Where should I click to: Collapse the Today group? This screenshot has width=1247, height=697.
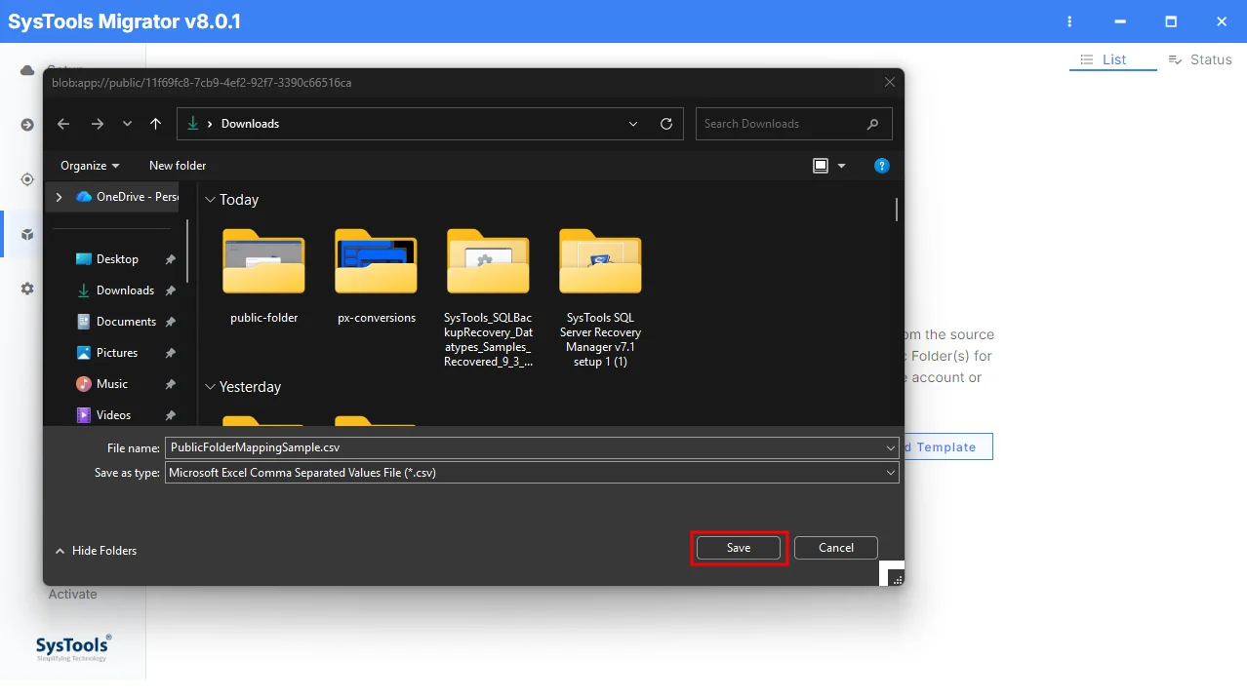210,200
